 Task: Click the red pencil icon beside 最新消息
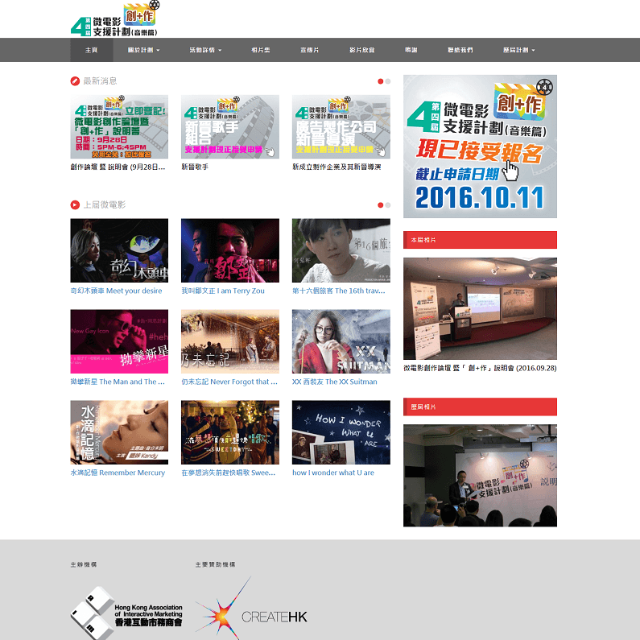(x=75, y=81)
